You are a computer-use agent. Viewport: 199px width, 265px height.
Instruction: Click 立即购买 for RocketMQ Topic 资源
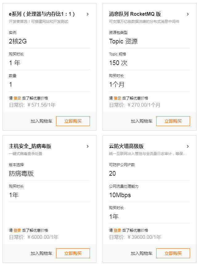(x=173, y=121)
